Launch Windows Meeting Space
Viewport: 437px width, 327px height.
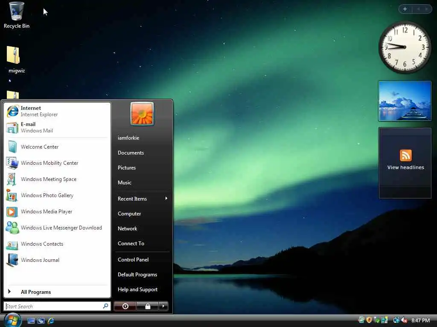[57, 179]
